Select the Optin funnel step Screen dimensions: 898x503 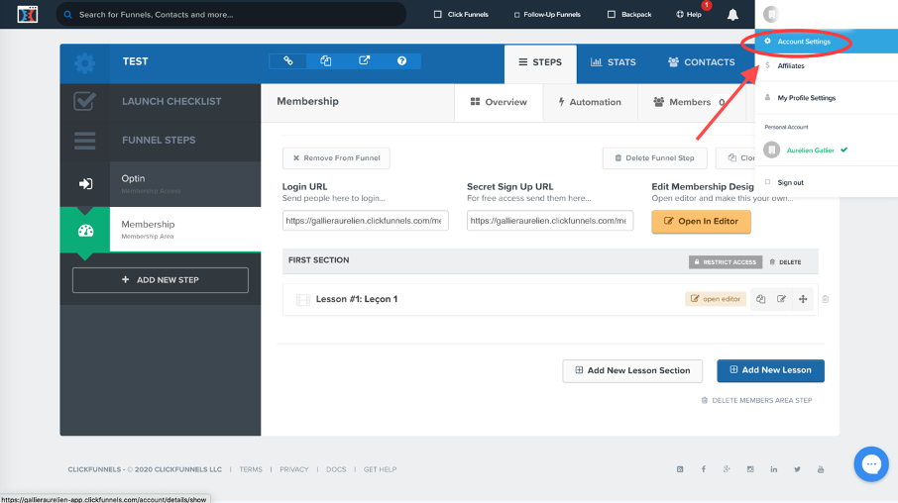[161, 184]
